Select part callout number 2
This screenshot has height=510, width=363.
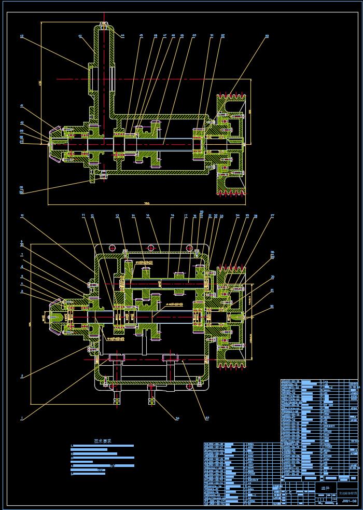[22, 376]
